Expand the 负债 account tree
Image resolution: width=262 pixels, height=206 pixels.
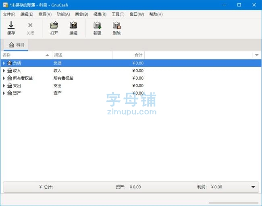tap(4, 63)
